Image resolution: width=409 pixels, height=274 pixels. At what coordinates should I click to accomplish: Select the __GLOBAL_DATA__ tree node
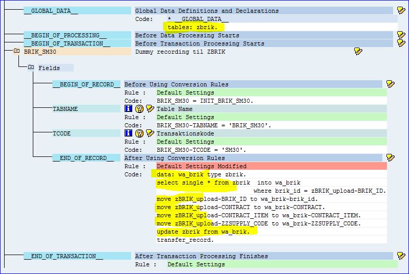click(77, 11)
